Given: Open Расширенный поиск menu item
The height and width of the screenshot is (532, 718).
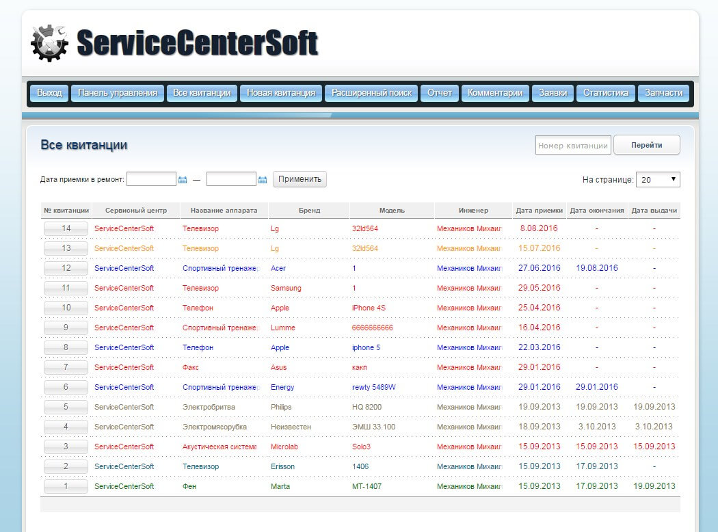Looking at the screenshot, I should 371,93.
